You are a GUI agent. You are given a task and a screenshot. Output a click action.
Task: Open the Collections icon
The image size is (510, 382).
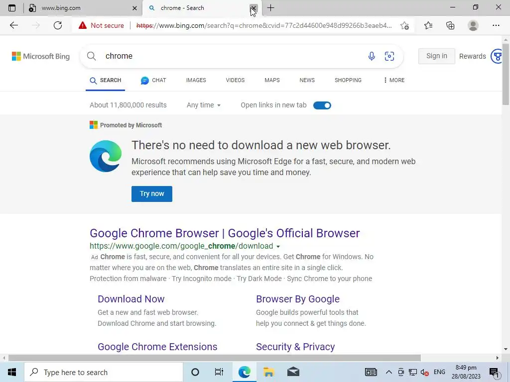(x=450, y=25)
